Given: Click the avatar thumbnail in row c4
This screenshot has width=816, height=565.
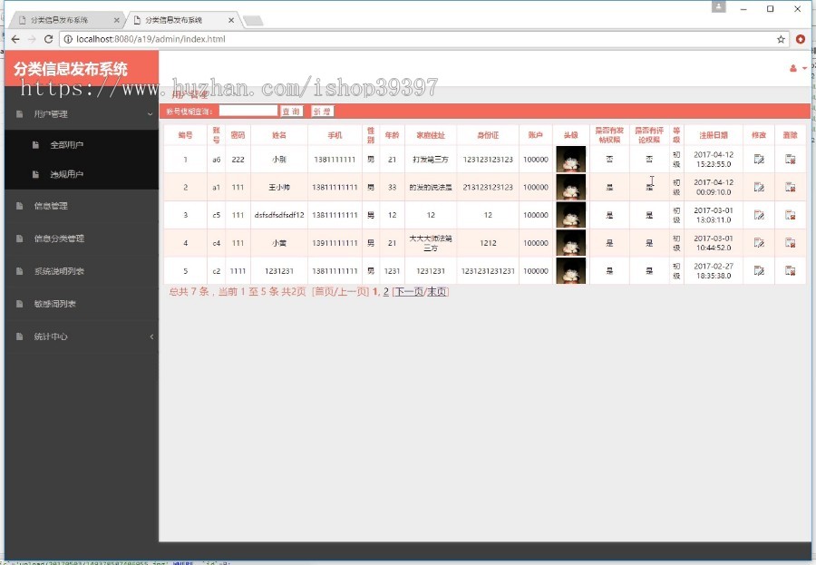Looking at the screenshot, I should pyautogui.click(x=571, y=243).
